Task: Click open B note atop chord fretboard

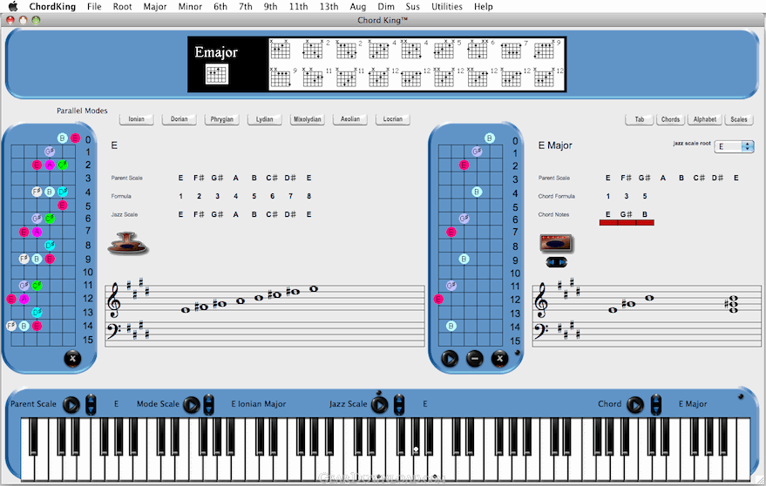Action: coord(490,138)
